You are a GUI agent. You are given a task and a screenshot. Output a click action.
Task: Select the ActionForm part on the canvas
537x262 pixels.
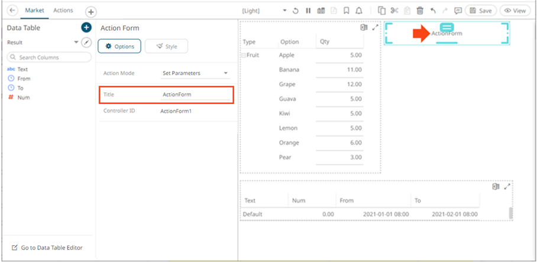tap(447, 33)
